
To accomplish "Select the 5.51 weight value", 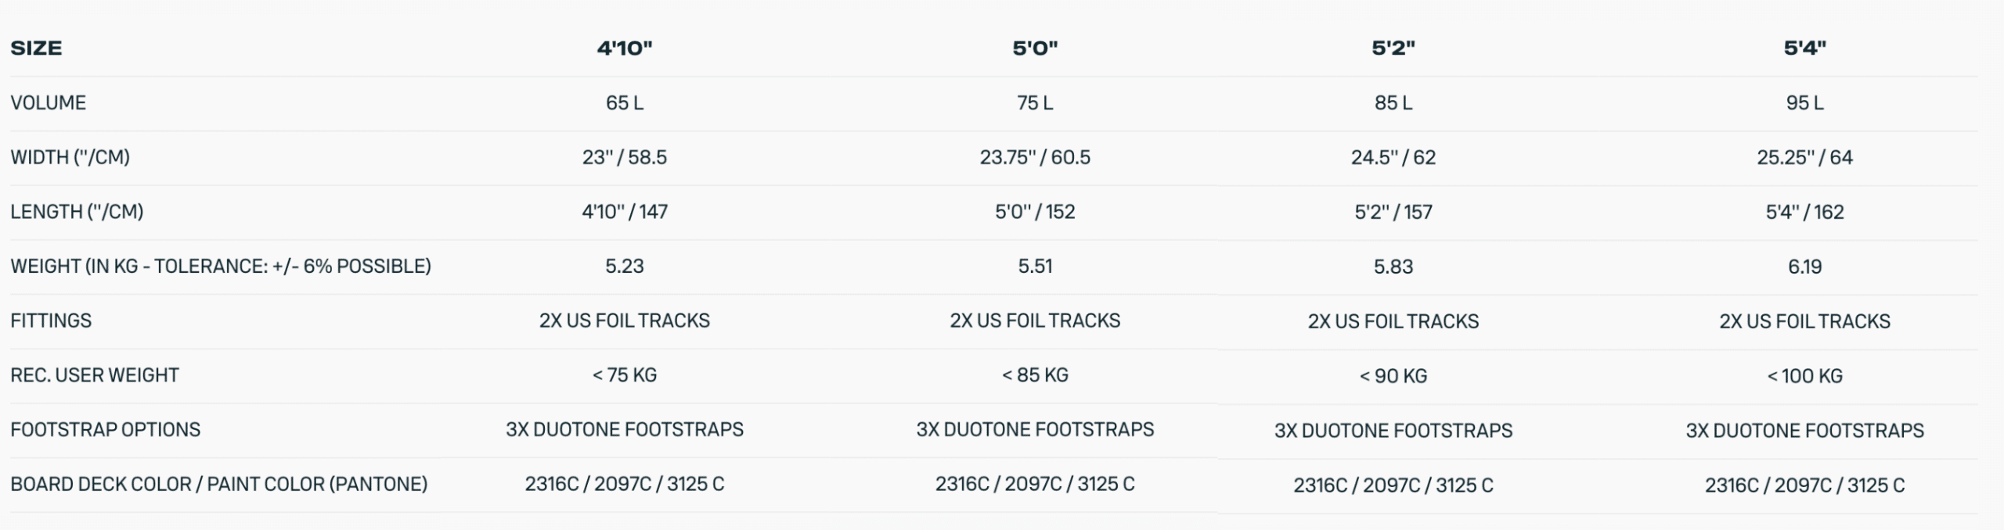I will 1035,267.
